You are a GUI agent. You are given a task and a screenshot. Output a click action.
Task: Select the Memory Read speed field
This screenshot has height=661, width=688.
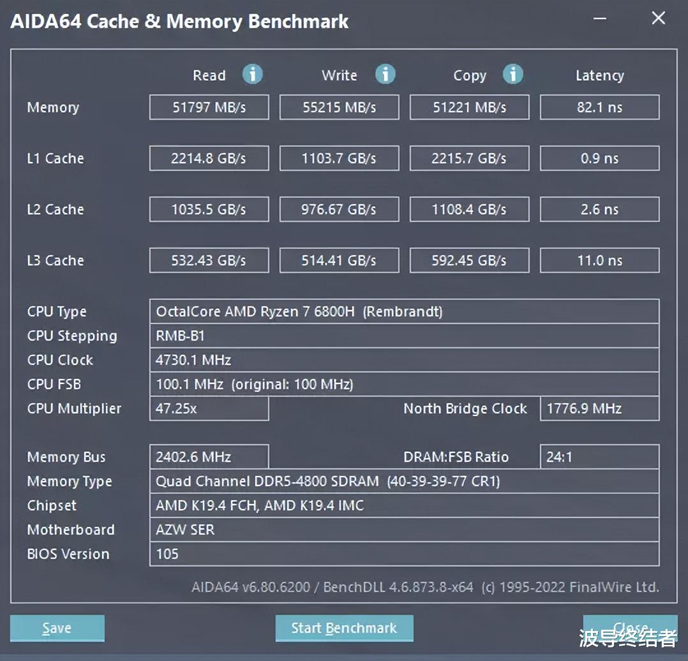click(209, 107)
